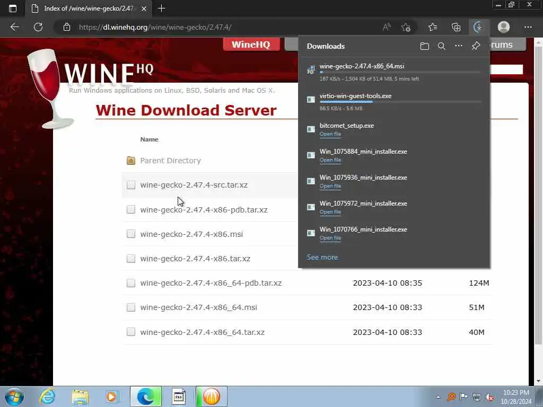Click the Parent Directory folder icon

131,161
